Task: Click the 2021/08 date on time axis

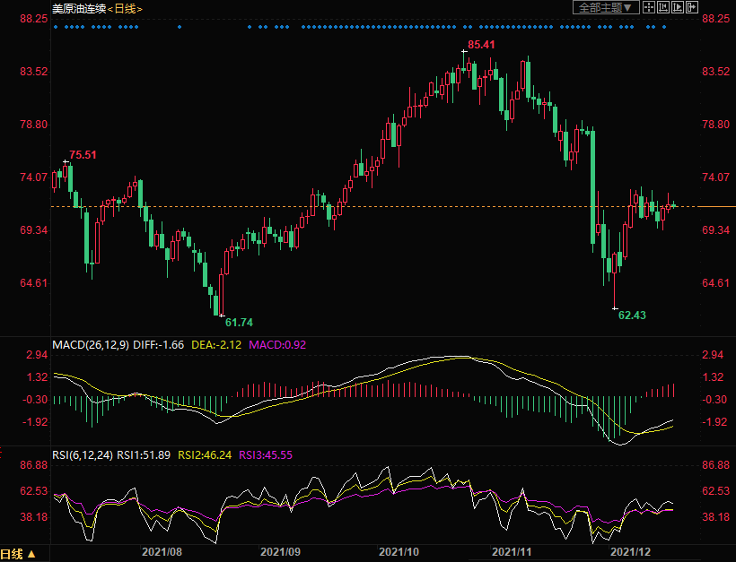Action: coord(162,554)
